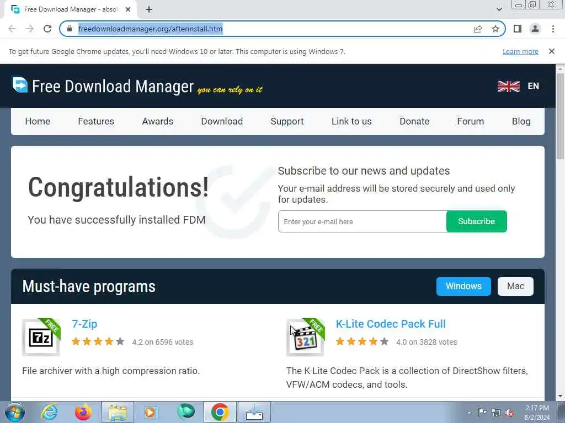Launch Internet Explorer from taskbar
The image size is (565, 423).
(49, 412)
